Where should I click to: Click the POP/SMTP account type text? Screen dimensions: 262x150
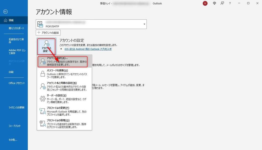tap(52, 26)
